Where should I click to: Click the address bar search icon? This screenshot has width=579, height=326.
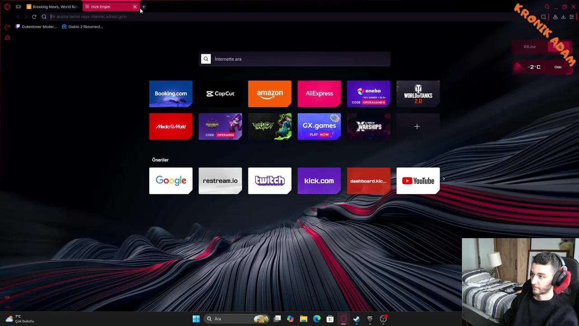click(44, 17)
